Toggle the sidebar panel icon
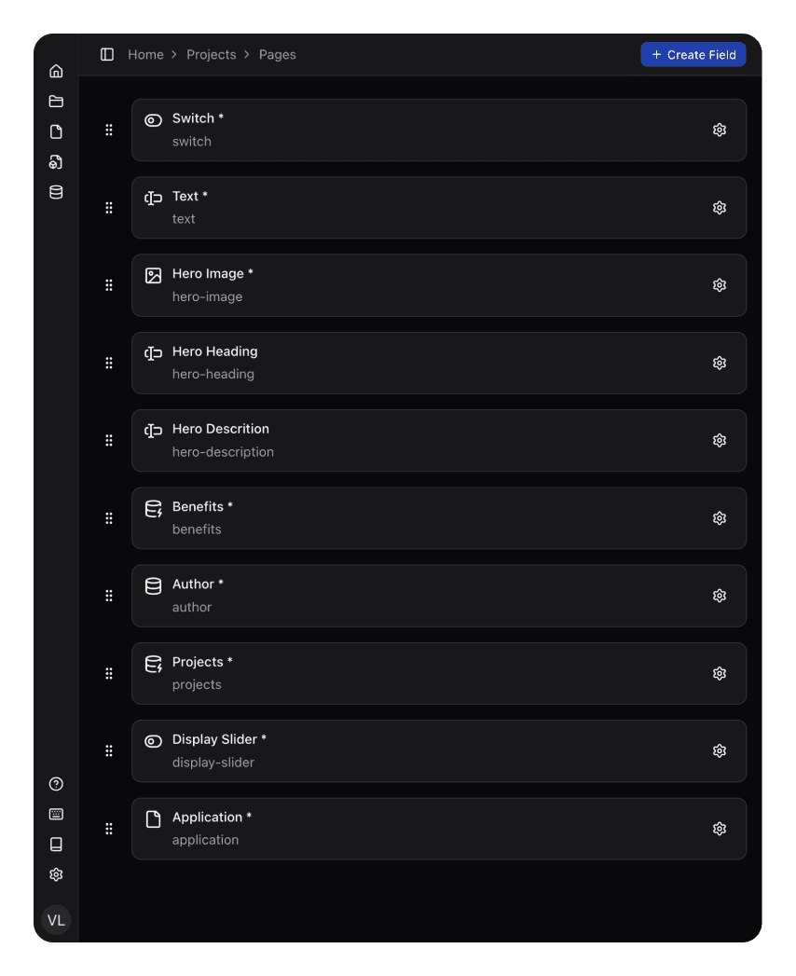Screen dimensions: 796x976 [107, 55]
